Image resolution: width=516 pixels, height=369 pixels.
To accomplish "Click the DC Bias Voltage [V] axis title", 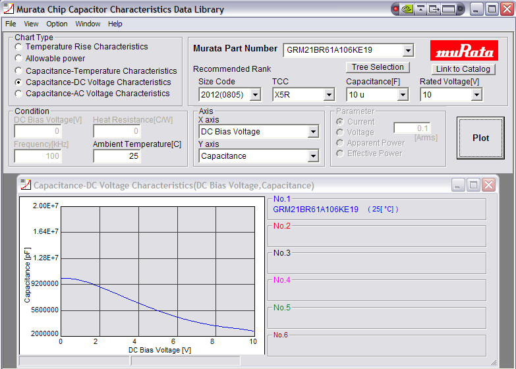I will [159, 350].
